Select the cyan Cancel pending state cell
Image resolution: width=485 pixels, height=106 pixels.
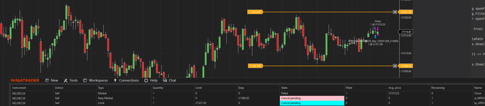coord(312,103)
